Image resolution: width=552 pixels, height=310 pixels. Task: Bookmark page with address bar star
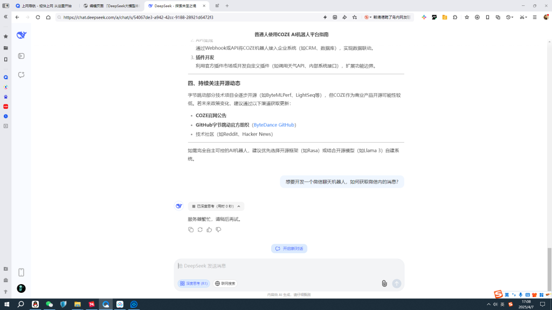(x=355, y=17)
